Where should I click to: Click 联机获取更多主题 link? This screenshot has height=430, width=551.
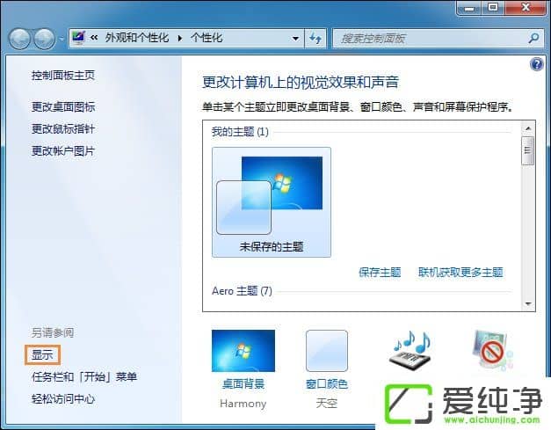[460, 272]
